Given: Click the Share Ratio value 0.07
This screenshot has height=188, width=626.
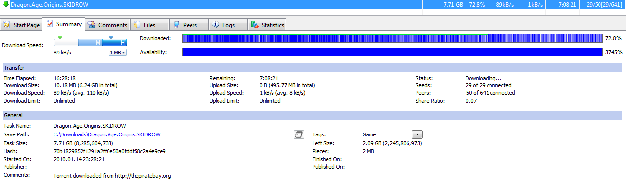Looking at the screenshot, I should pyautogui.click(x=470, y=101).
